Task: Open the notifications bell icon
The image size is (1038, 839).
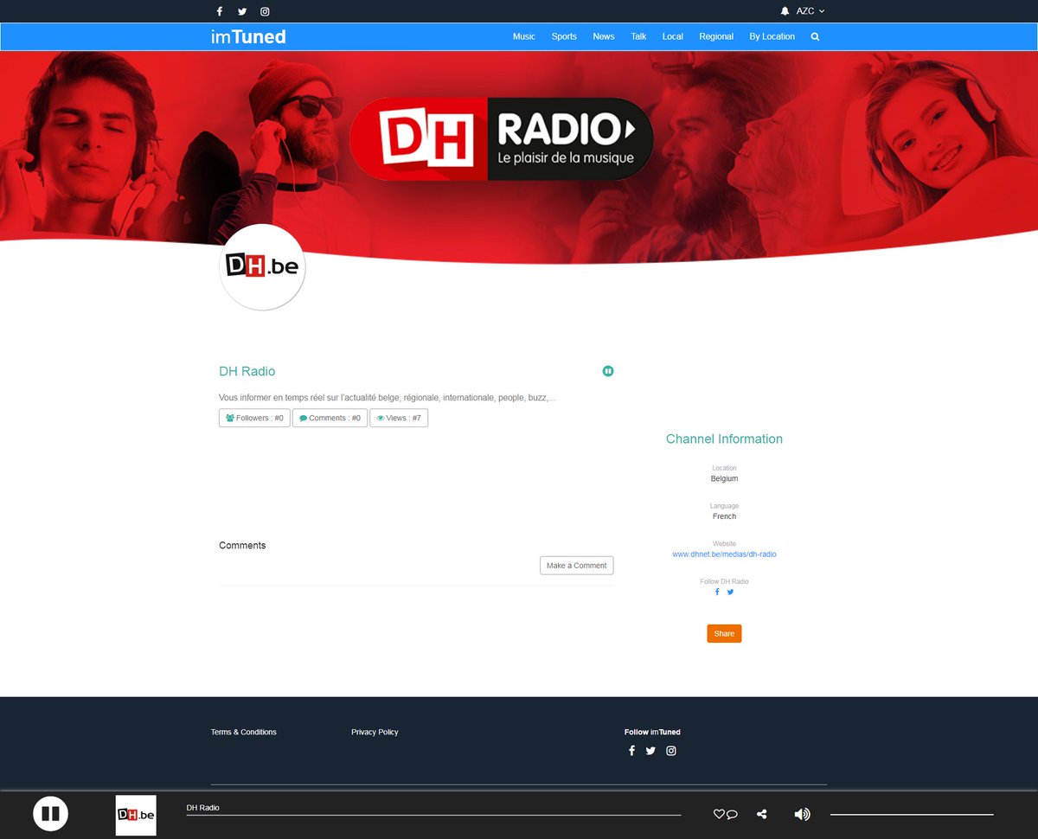Action: (785, 11)
